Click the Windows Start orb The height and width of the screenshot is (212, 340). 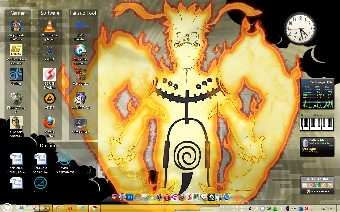coord(7,208)
